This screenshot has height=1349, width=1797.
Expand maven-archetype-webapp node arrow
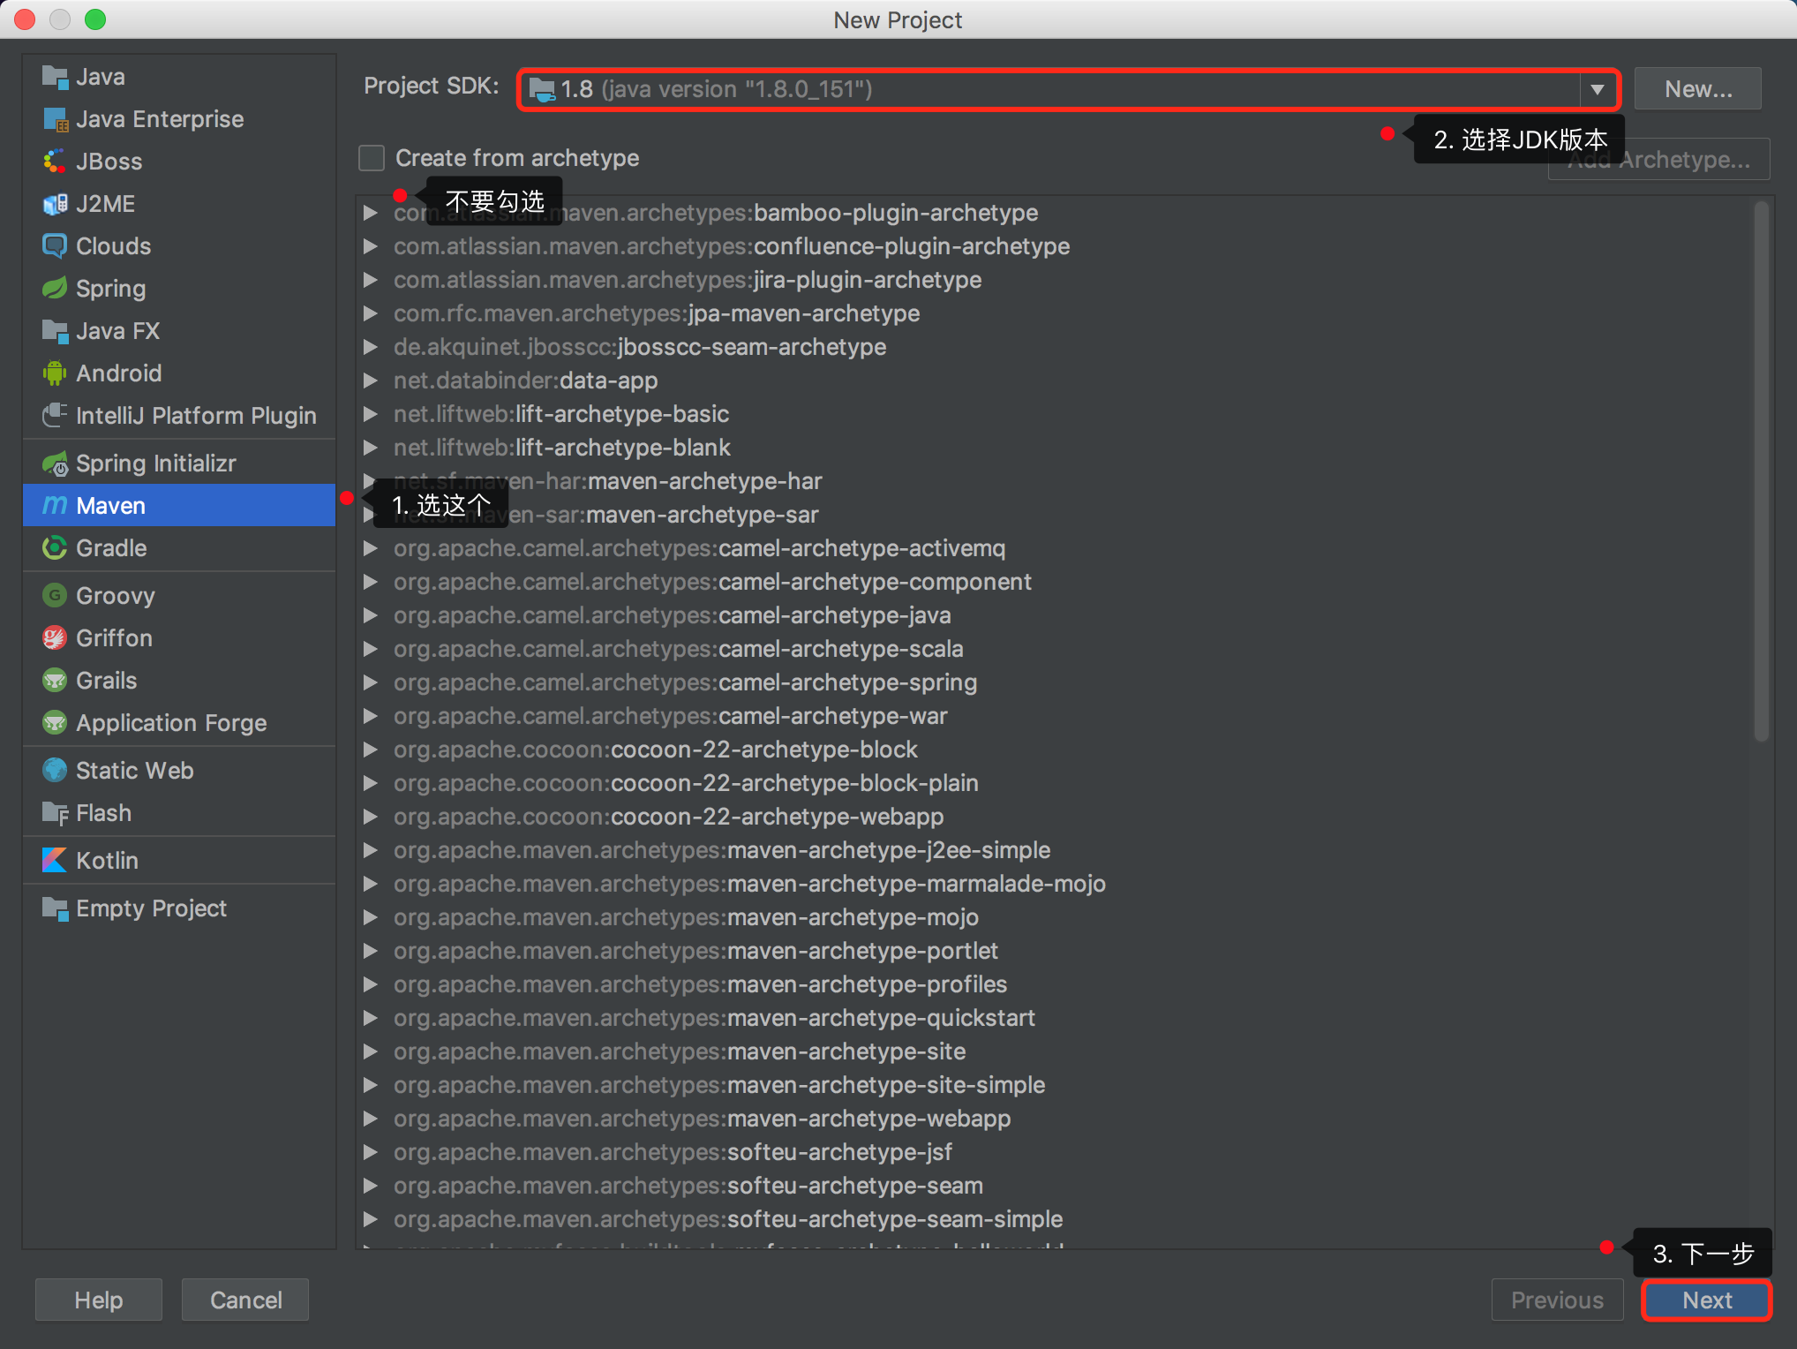pyautogui.click(x=371, y=1119)
